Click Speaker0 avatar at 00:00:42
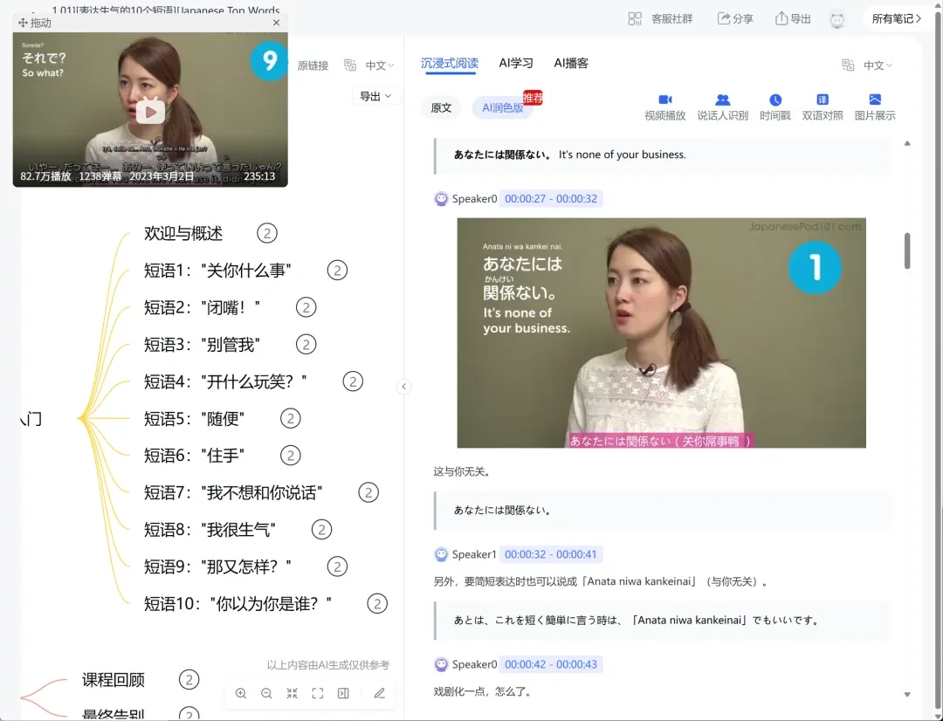This screenshot has height=721, width=943. point(442,664)
